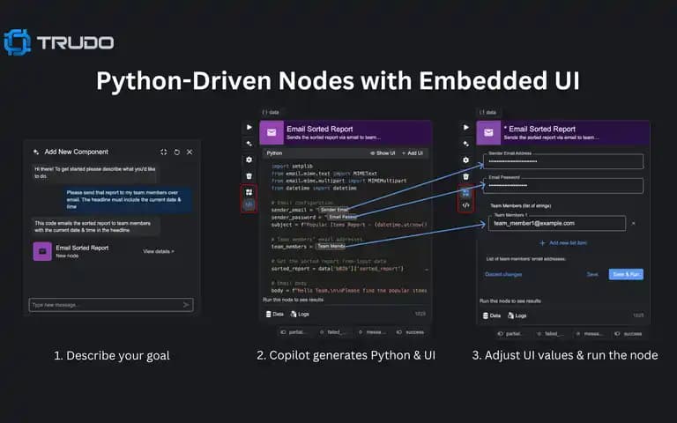Open the Data tab in the middle panel

pos(275,315)
